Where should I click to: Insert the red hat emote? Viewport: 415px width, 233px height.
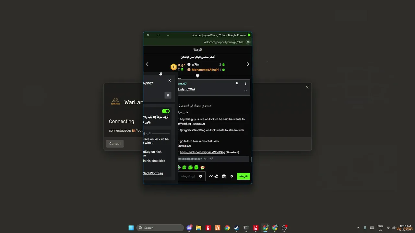[x=203, y=167]
